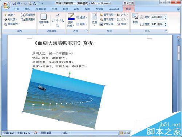
Task: Click 页面: 1/2 page indicator
Action: point(8,133)
